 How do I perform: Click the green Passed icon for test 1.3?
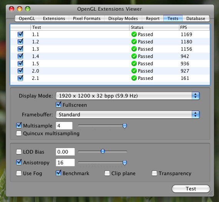coord(134,49)
